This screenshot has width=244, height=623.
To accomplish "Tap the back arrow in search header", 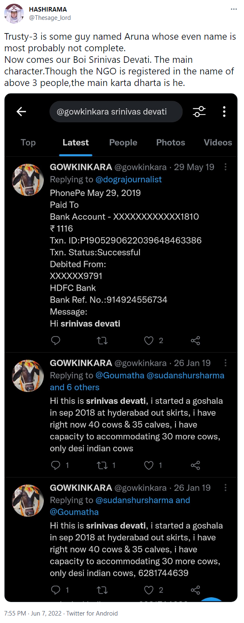I will click(21, 112).
